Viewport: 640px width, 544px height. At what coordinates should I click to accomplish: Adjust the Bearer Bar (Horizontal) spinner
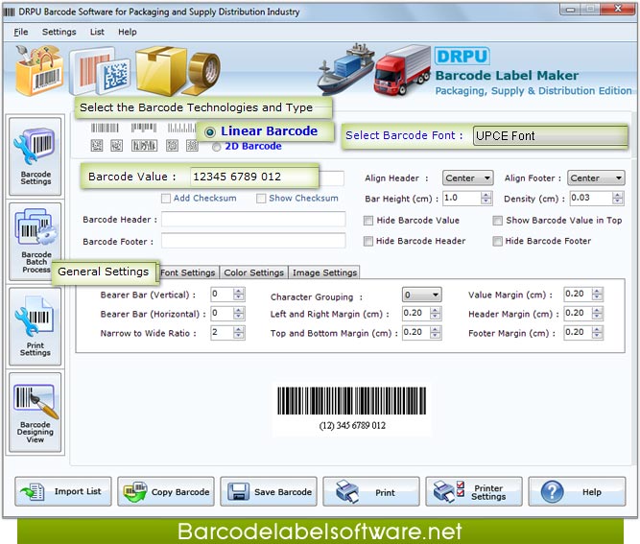[239, 313]
